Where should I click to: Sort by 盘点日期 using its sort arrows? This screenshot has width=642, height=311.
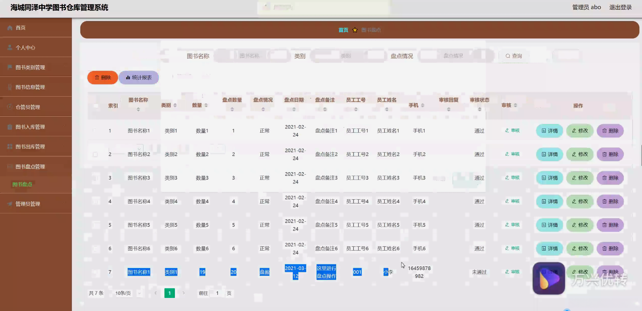tap(294, 109)
